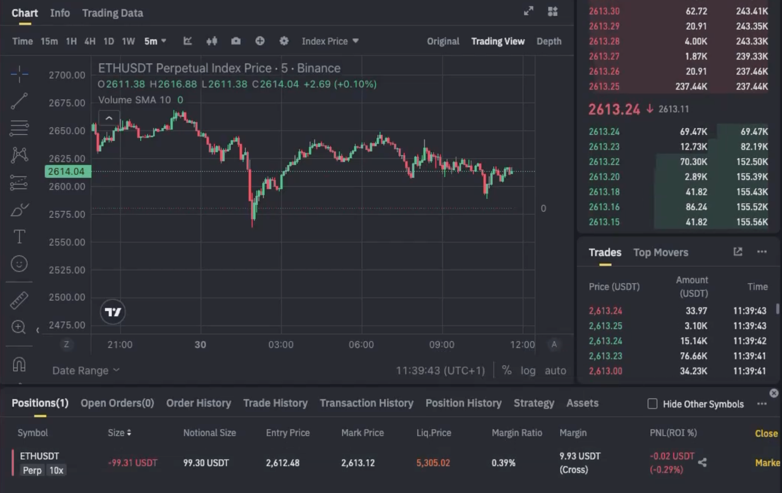Click the zoom in magnifier tool

click(19, 327)
